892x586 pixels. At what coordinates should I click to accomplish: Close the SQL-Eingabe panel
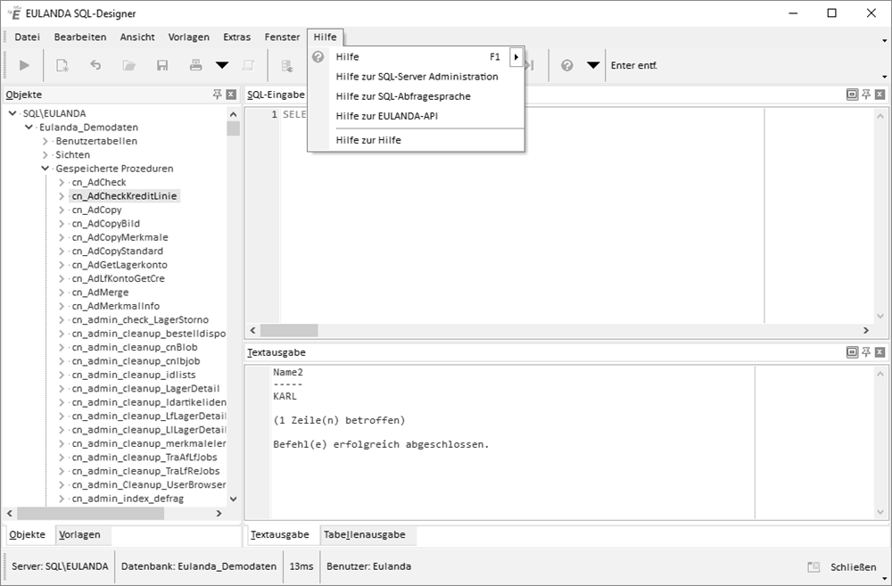[880, 95]
